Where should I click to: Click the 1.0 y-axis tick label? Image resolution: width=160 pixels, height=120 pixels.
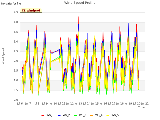coord(16,80)
